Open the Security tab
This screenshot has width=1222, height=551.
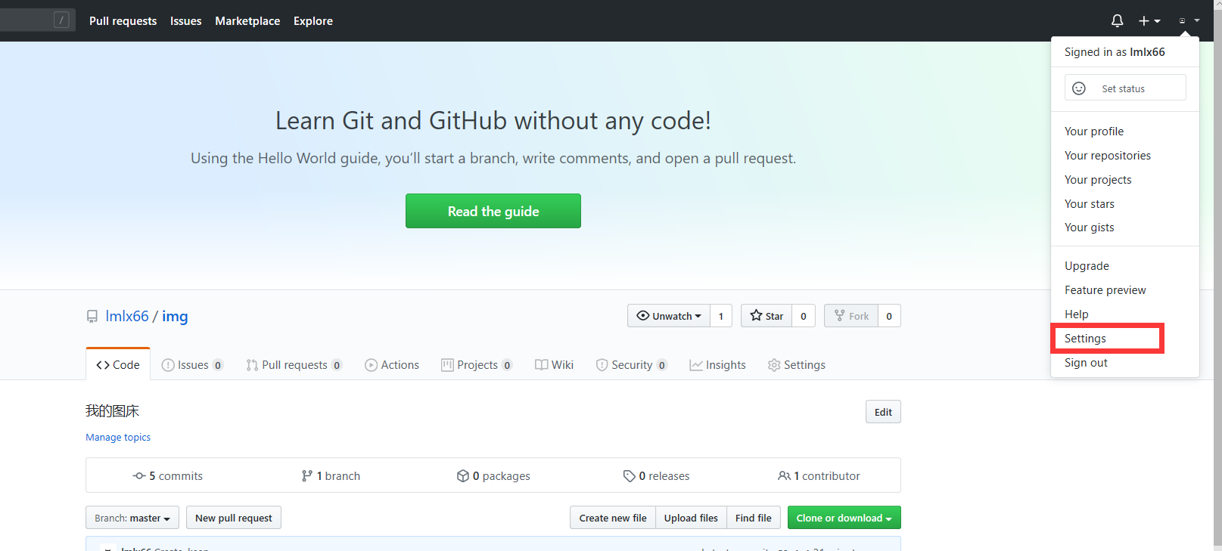tap(631, 365)
